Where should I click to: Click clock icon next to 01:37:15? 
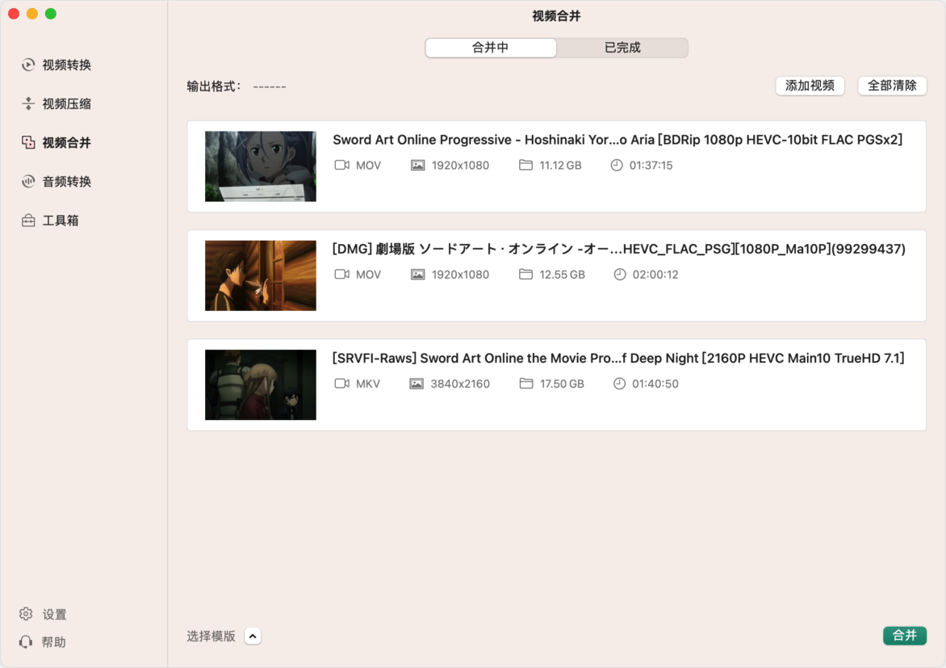(617, 165)
